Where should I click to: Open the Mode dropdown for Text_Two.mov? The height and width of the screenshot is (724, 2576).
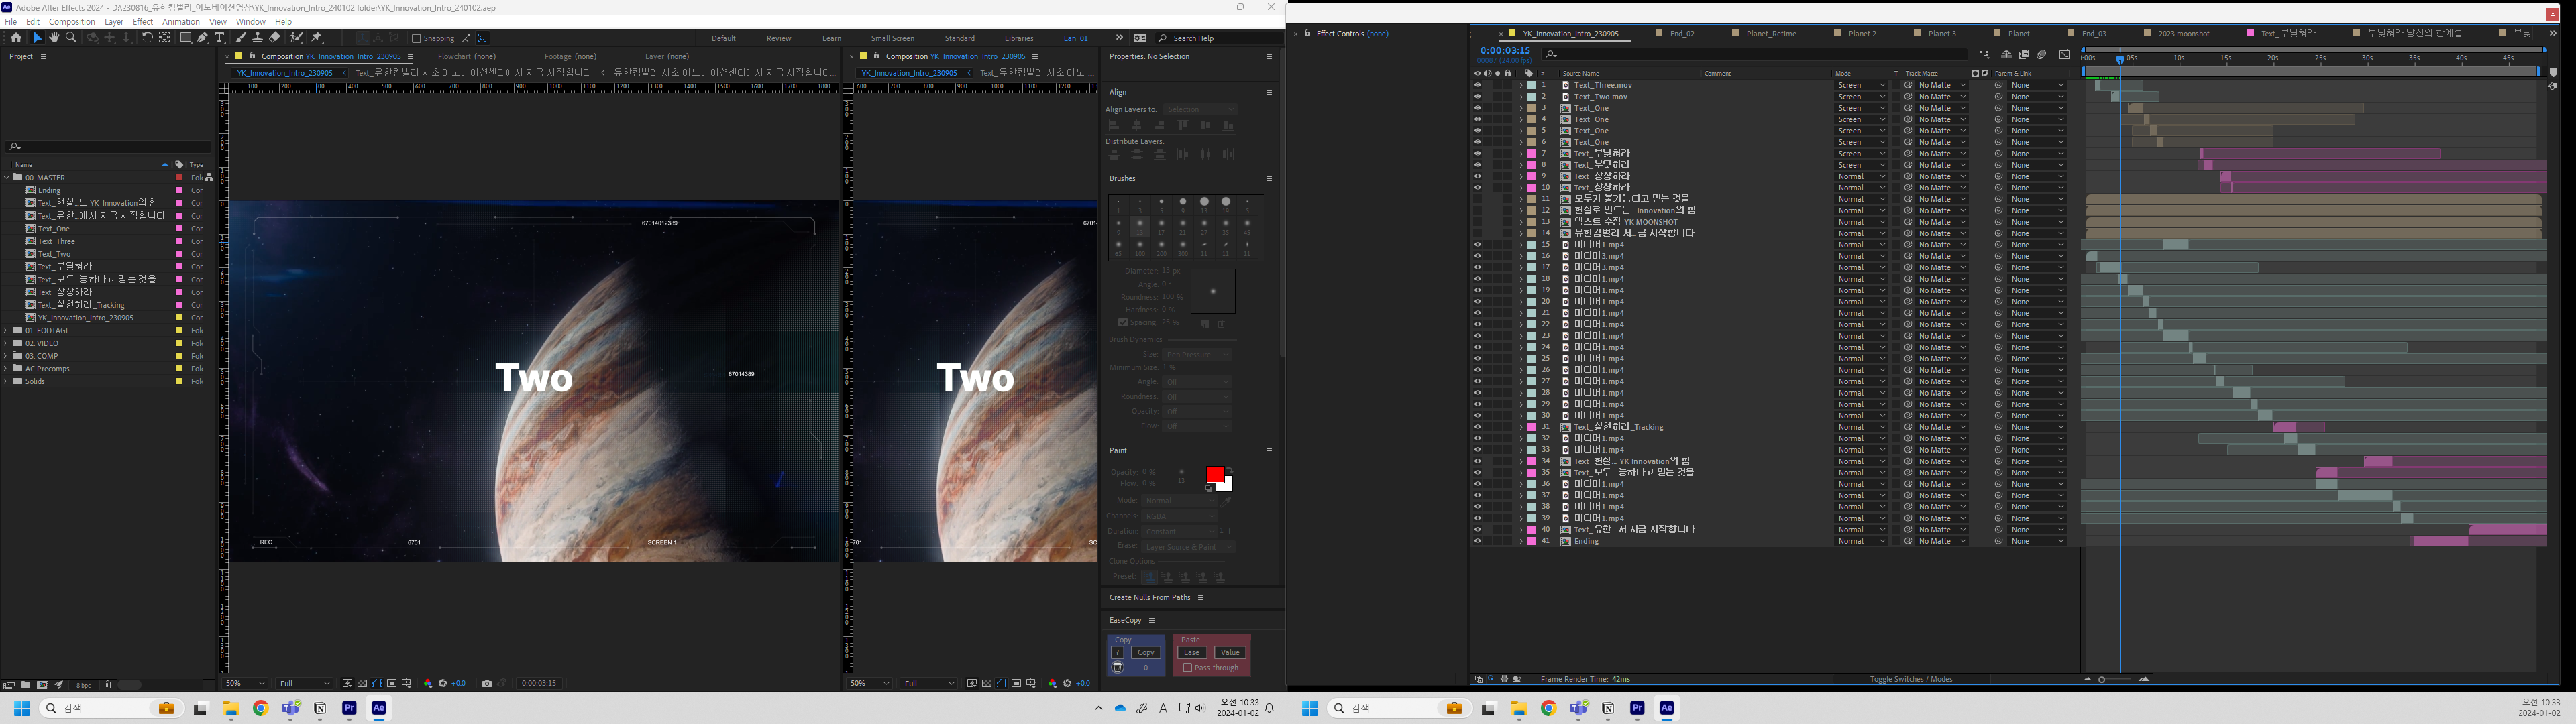[x=1862, y=96]
